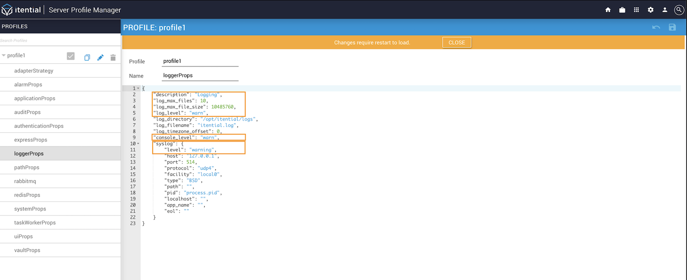Select taskWorkerProps in profile list
The height and width of the screenshot is (280, 687).
coord(61,223)
